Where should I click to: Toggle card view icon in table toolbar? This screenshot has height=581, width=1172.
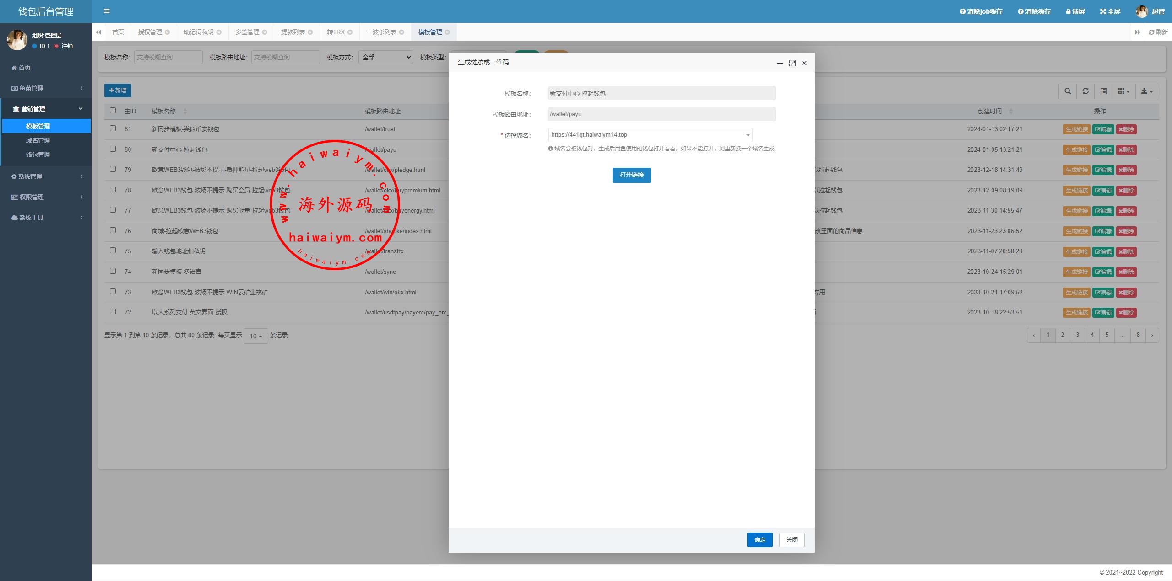click(1104, 91)
